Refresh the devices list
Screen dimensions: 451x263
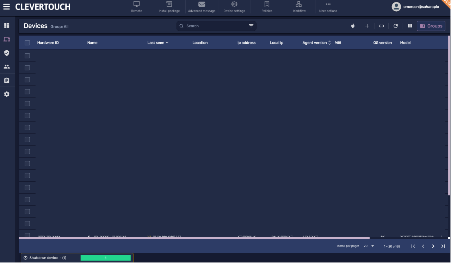396,26
